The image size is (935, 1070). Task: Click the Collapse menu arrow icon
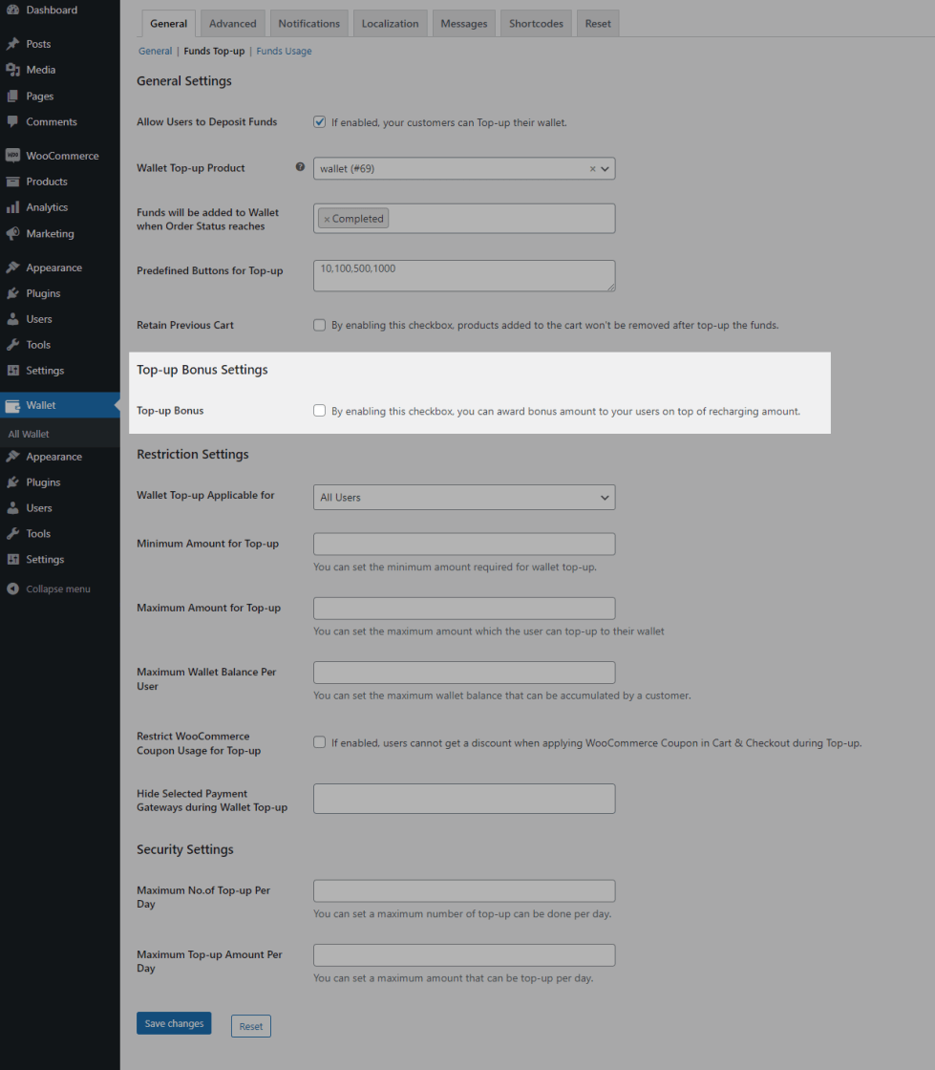coord(13,588)
